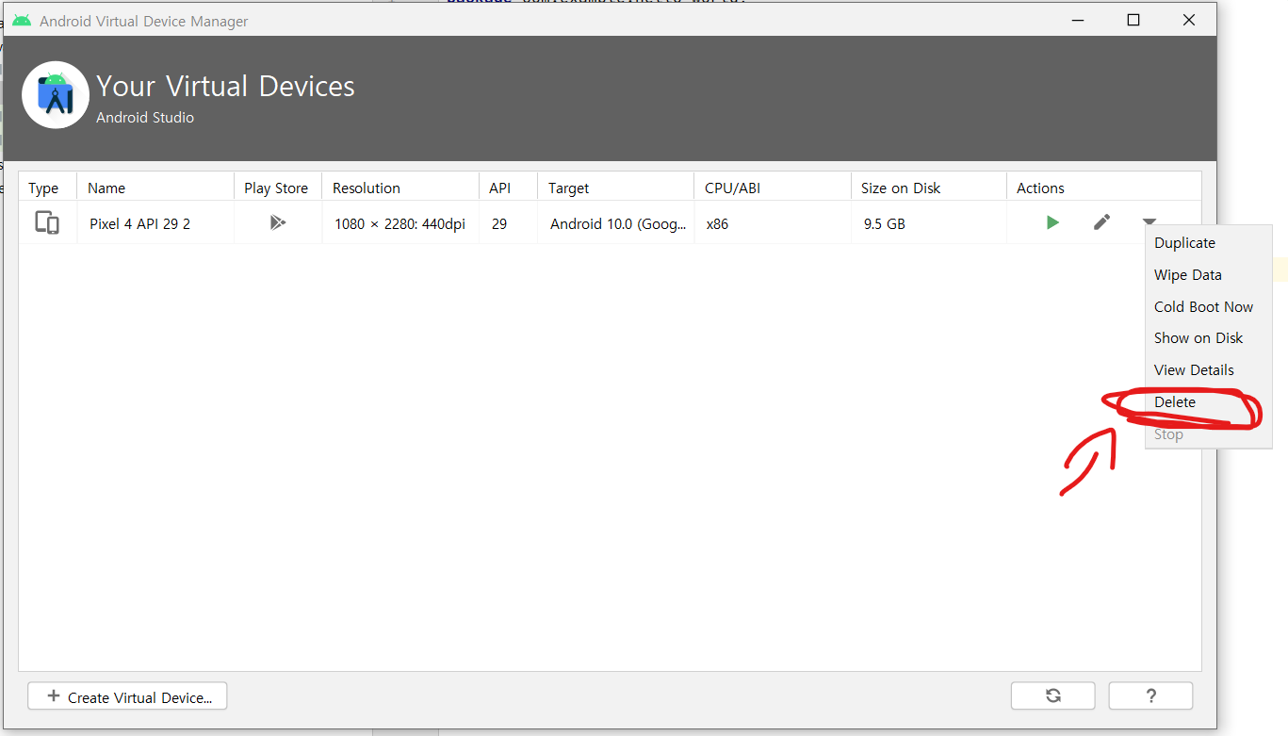Click the size cell 9.5 GB
1288x736 pixels.
coord(884,223)
